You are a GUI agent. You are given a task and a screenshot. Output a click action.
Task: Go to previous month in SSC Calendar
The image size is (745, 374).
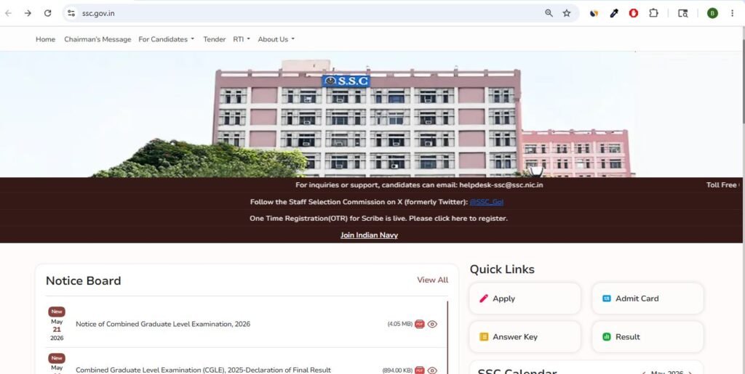(x=644, y=373)
